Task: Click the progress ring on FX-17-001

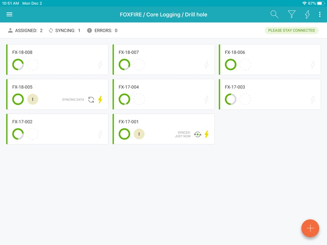Action: coord(124,134)
